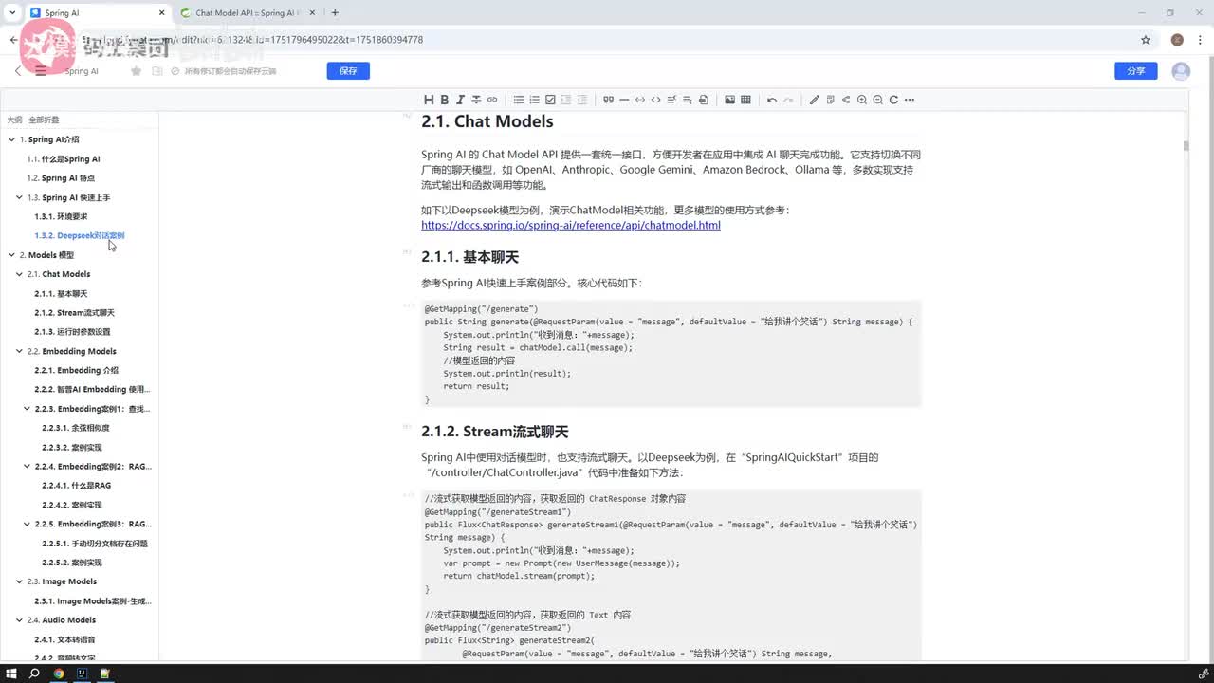Apply heading format with the H icon

tap(429, 100)
